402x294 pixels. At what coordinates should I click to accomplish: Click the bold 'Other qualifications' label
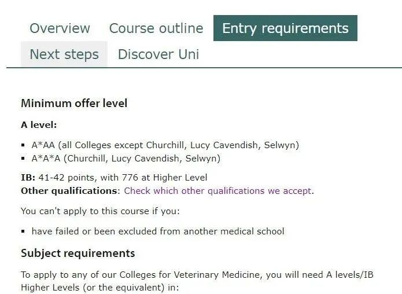point(69,191)
